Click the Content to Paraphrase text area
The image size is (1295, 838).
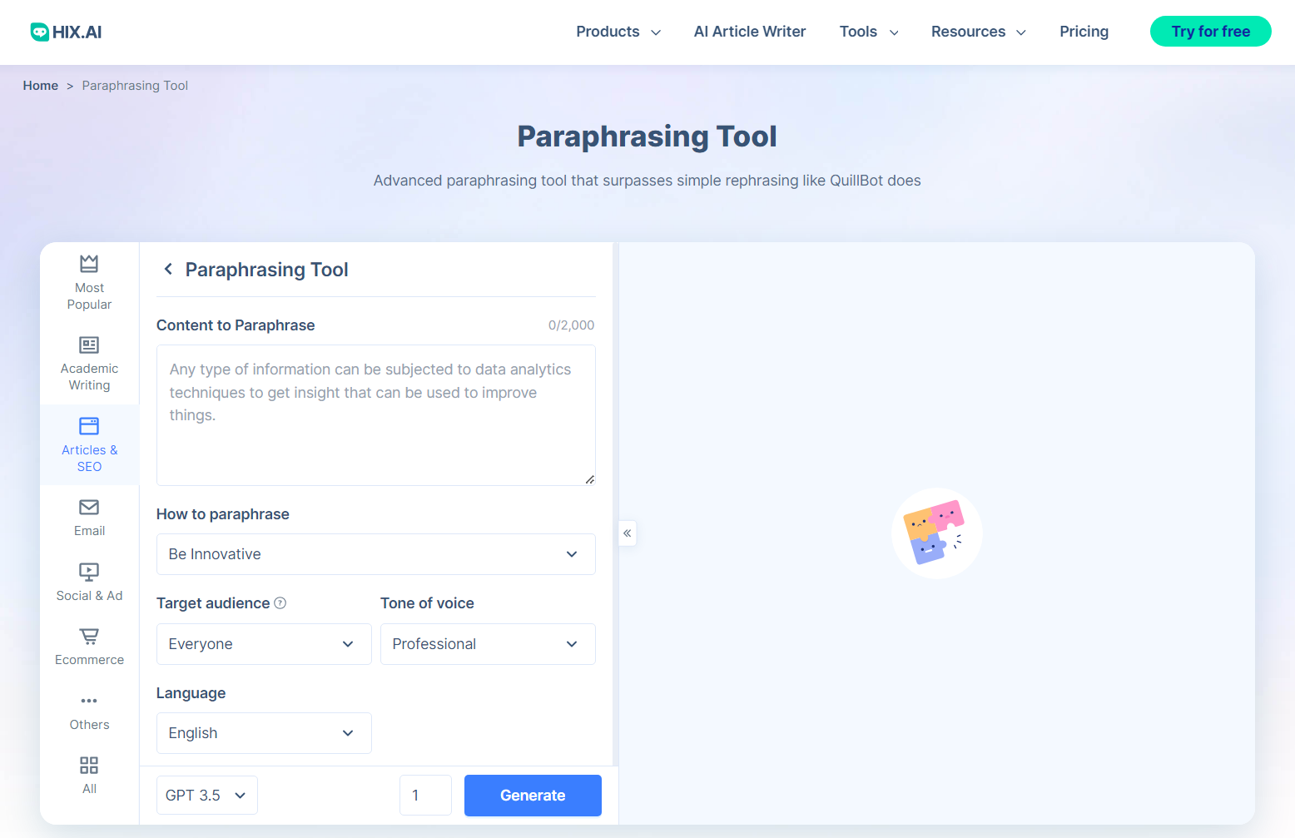pos(375,415)
